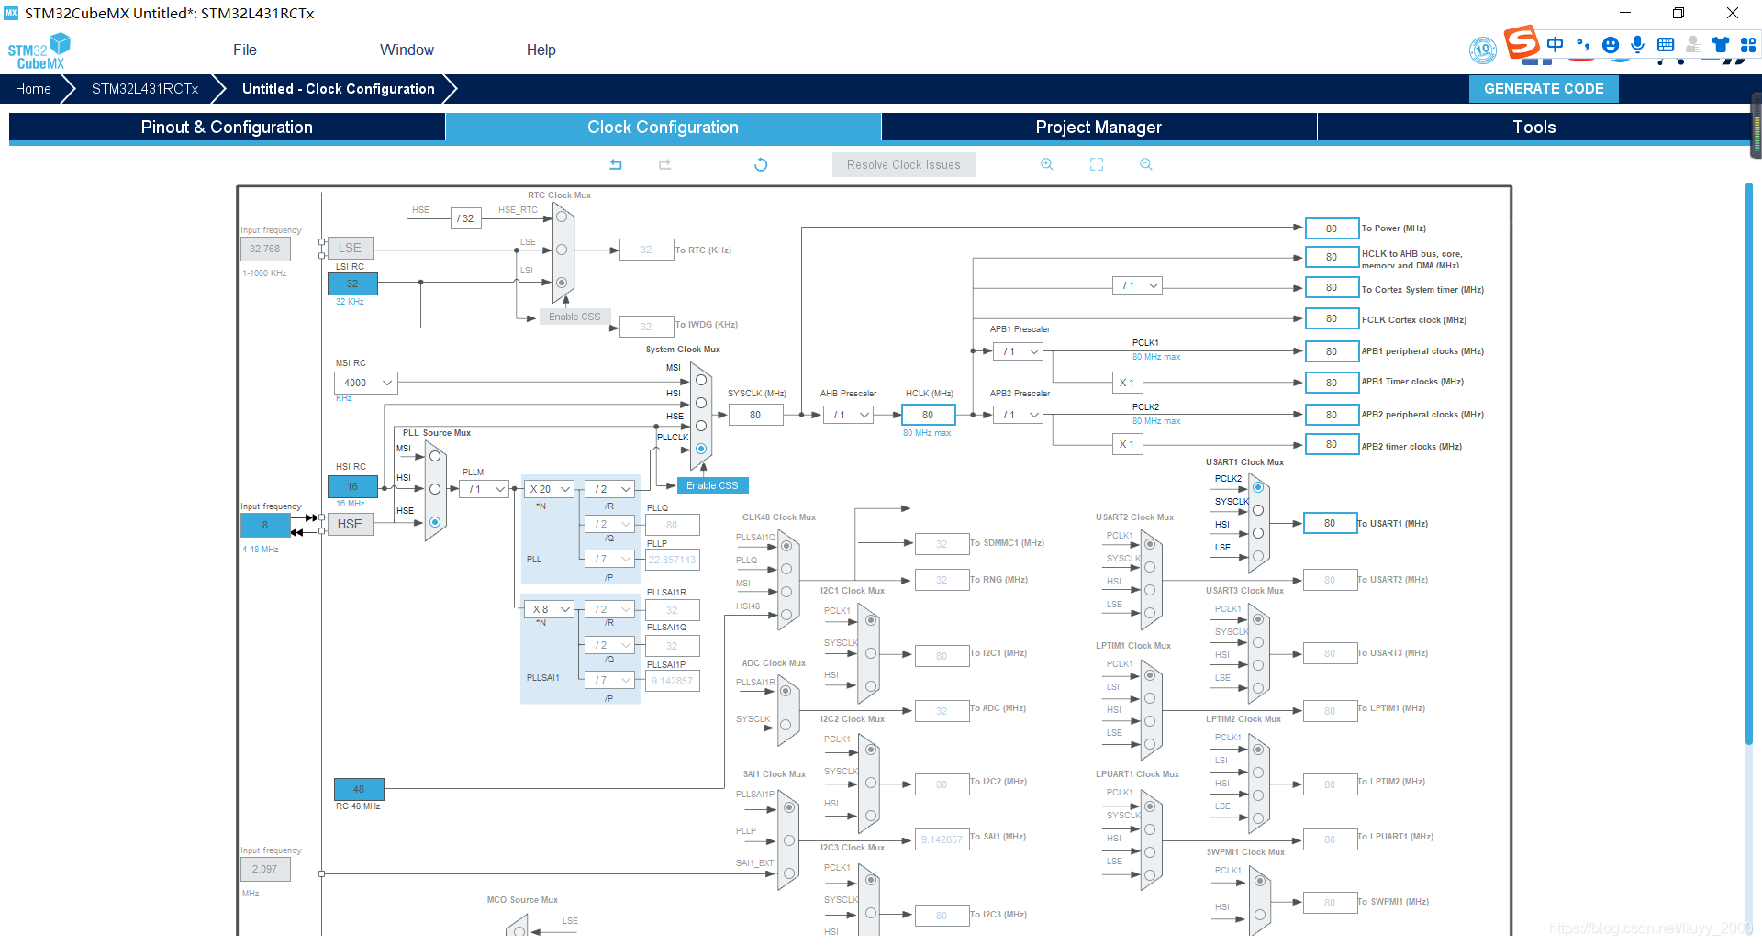Start Sogou voice input microphone

(1638, 44)
